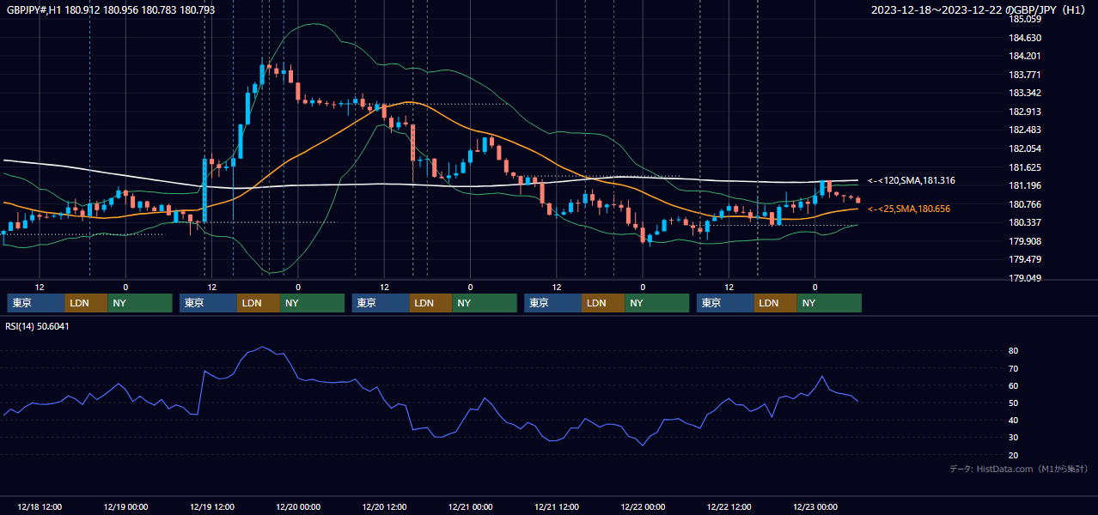
Task: Select the 12/19 00:00 time label
Action: pos(125,506)
